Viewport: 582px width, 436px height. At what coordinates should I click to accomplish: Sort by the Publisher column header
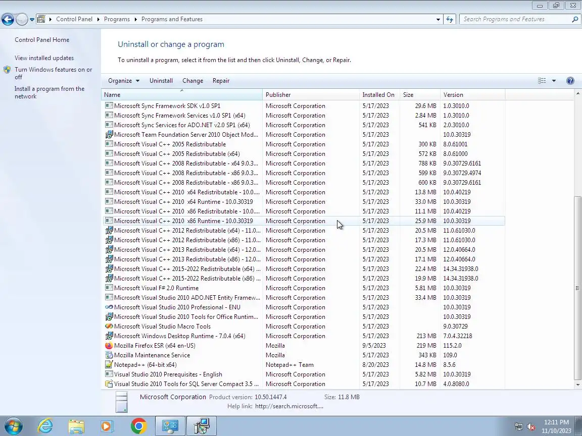pos(311,95)
